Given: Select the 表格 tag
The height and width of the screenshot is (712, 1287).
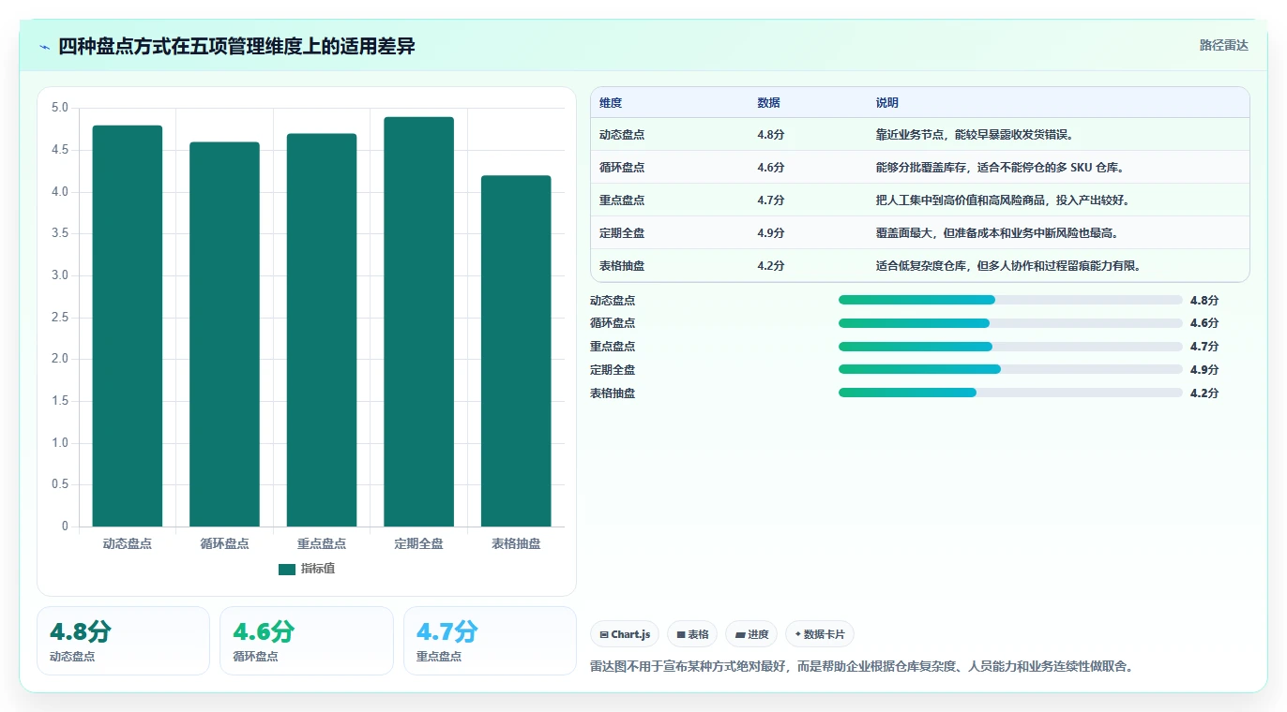Looking at the screenshot, I should pos(692,634).
